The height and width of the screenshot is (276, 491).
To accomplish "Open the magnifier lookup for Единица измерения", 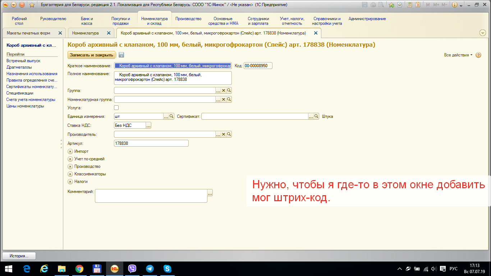I will 171,116.
